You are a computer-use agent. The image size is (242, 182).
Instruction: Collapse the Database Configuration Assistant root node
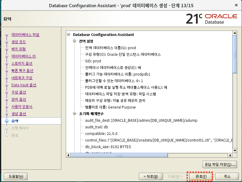click(x=69, y=34)
